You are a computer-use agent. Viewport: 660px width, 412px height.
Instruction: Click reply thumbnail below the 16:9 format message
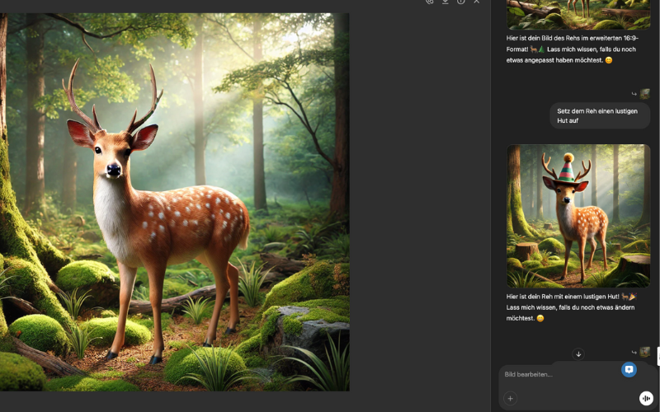tap(645, 94)
